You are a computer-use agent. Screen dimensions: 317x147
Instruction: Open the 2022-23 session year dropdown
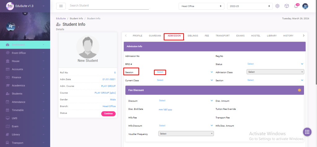coord(250,6)
